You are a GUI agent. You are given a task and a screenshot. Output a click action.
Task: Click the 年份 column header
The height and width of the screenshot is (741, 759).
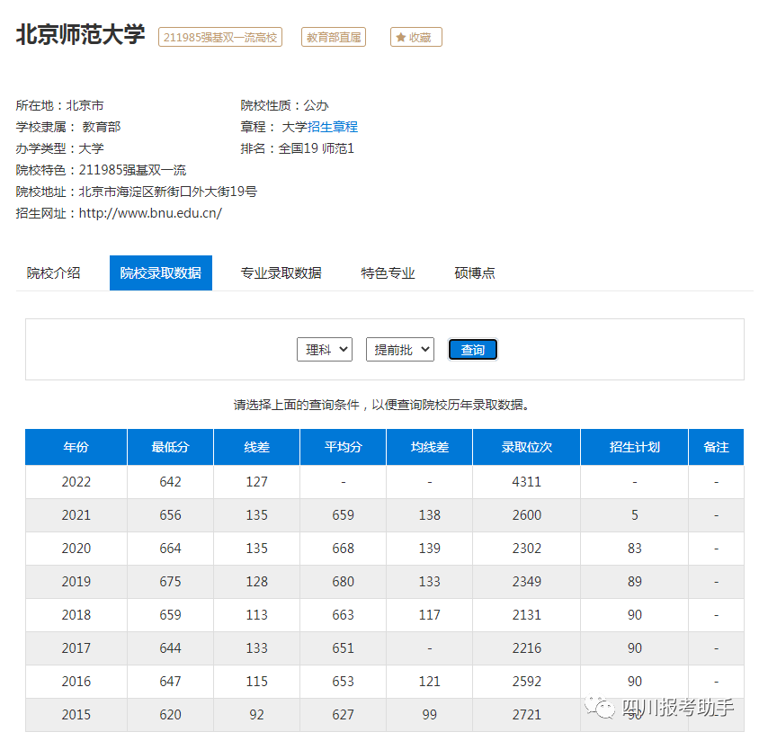pyautogui.click(x=76, y=447)
